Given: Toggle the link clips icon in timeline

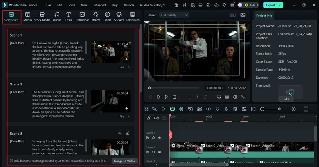Looking at the screenshot, I should 149,118.
